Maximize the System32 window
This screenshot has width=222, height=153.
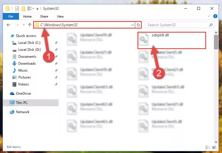point(199,8)
